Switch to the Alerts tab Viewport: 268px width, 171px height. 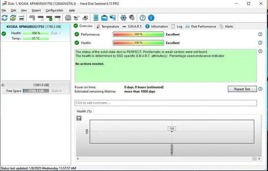coord(226,26)
